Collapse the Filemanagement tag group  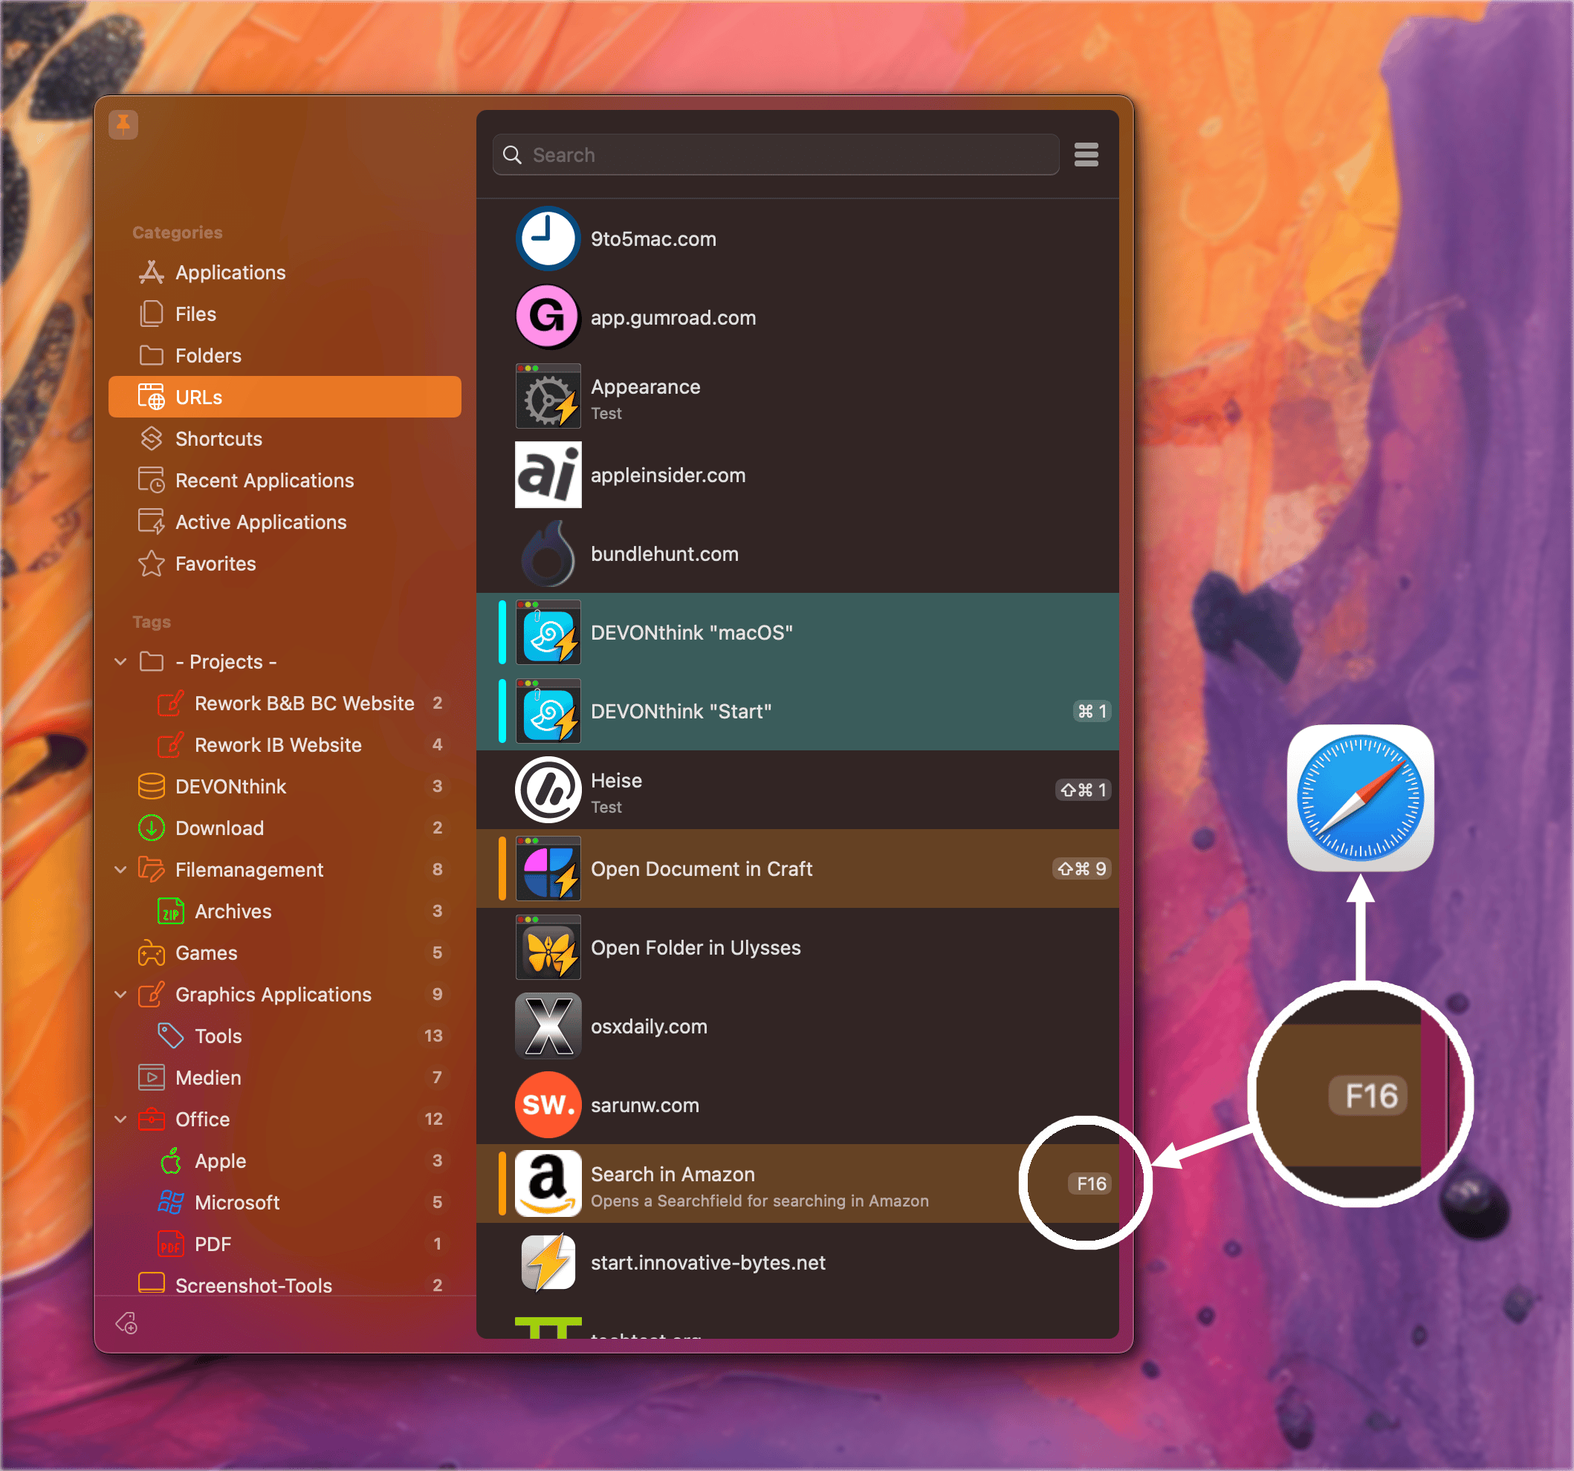pos(120,869)
